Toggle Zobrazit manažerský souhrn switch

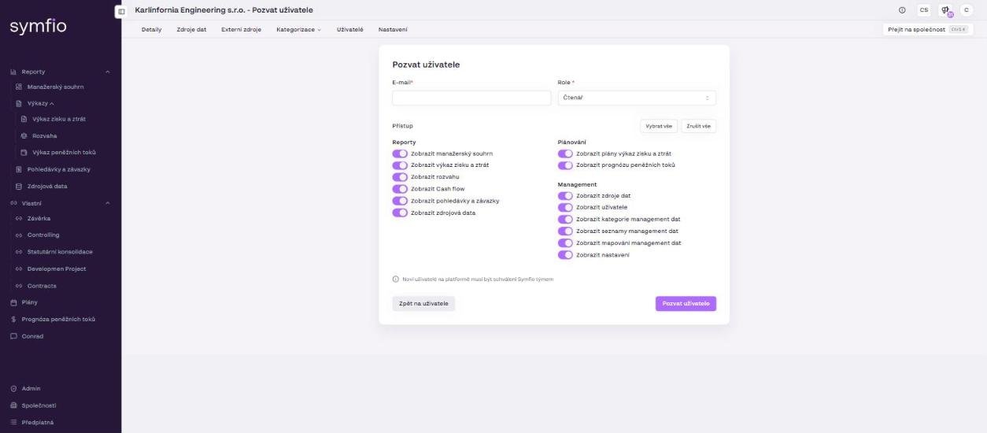click(400, 154)
